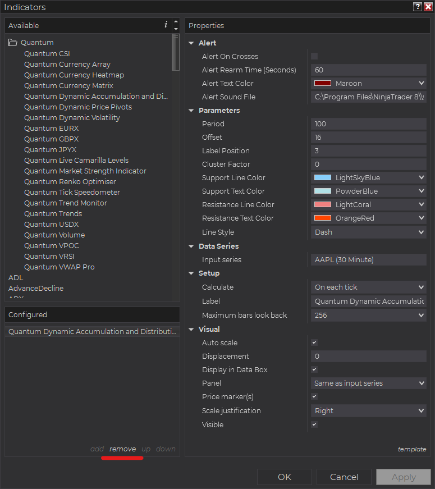Select Quantum Dynamic Price Pivots
435x489 pixels.
(78, 107)
